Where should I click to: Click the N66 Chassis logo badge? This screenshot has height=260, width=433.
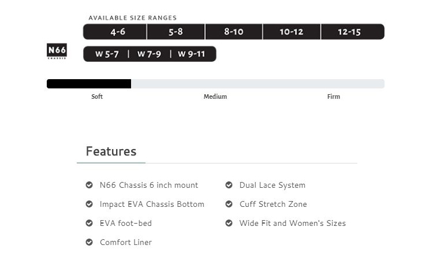(57, 51)
